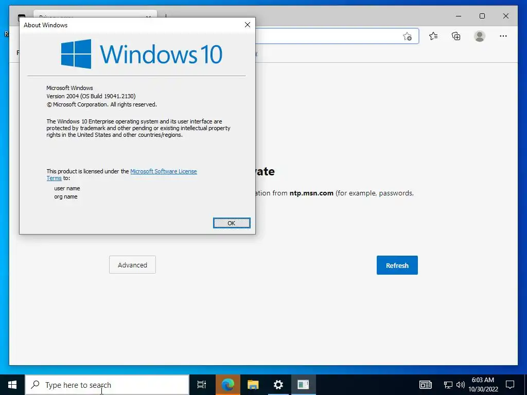Image resolution: width=527 pixels, height=395 pixels.
Task: Click OK in About Windows dialog
Action: (232, 223)
